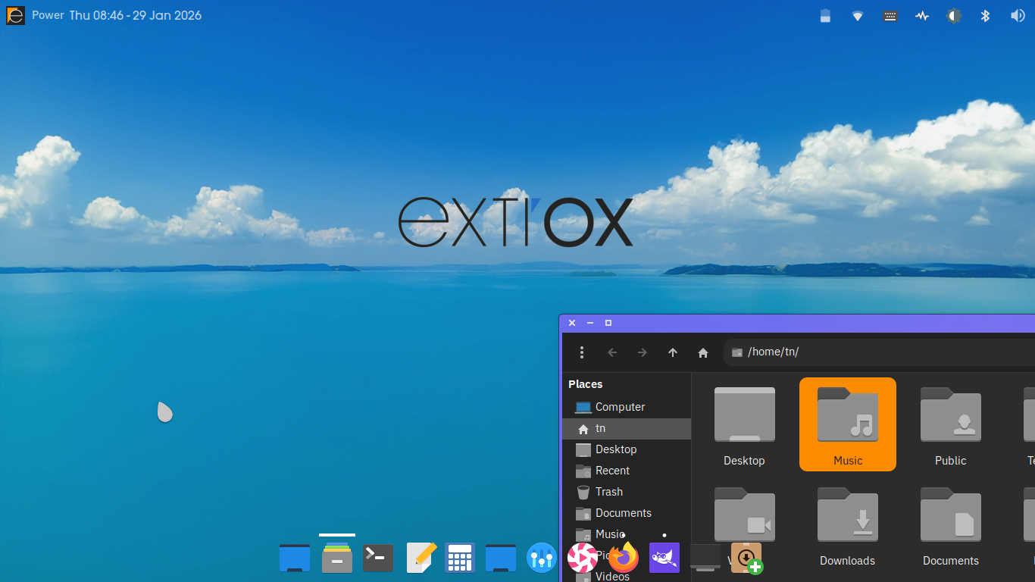Open the system monitor pulse tray icon
Screen dimensions: 1035x582
coord(922,16)
